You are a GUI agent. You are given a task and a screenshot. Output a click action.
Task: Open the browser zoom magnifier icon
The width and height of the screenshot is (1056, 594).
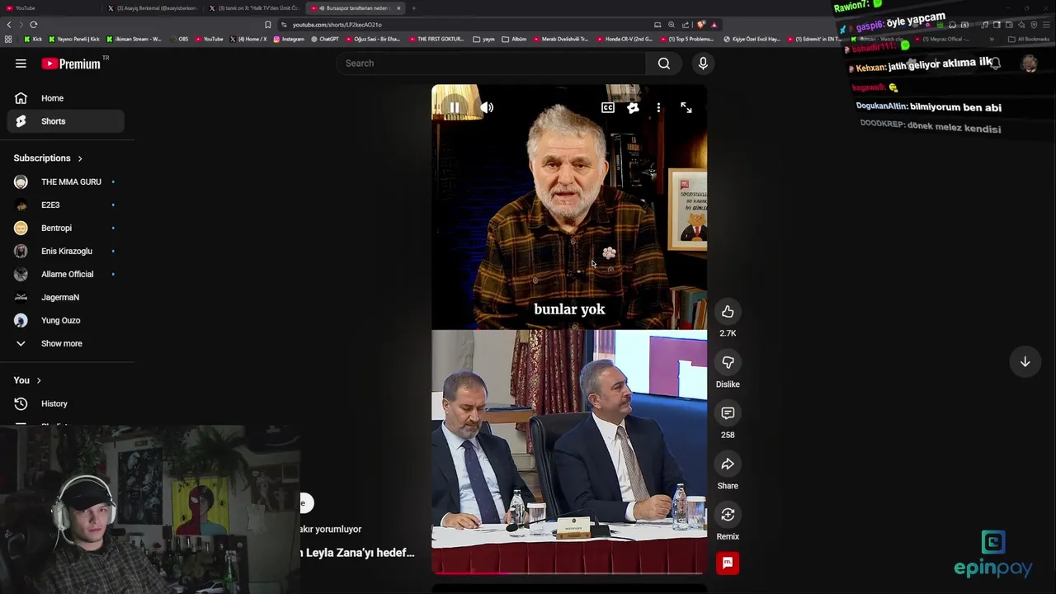[x=671, y=25]
